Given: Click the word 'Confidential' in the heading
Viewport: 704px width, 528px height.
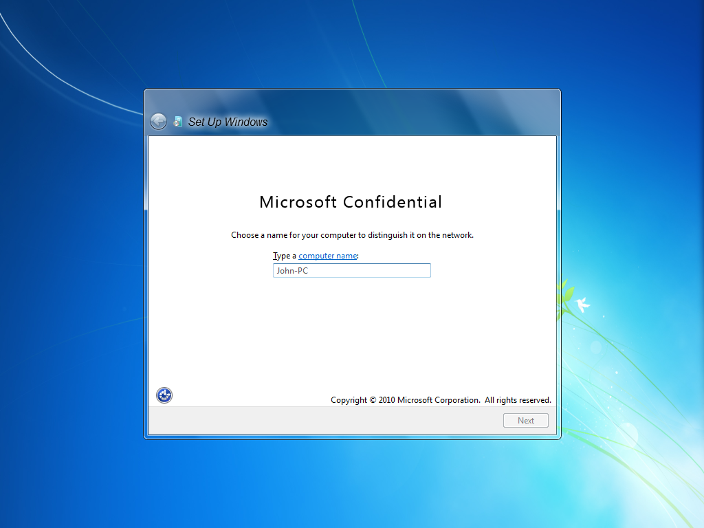Looking at the screenshot, I should [393, 202].
